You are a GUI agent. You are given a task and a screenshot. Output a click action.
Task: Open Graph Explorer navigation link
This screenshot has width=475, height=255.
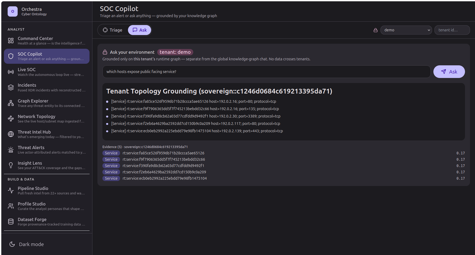pyautogui.click(x=47, y=103)
